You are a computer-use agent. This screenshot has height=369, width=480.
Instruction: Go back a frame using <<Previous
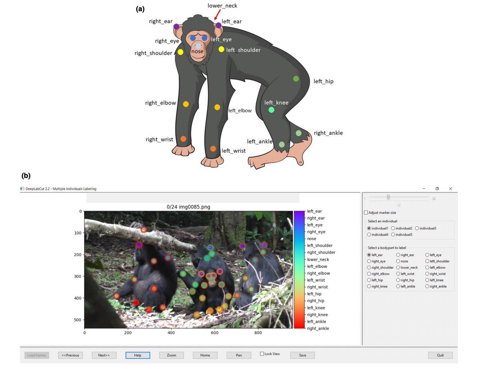(x=70, y=355)
